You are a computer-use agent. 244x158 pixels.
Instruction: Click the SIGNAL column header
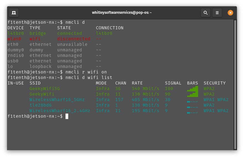coord(173,83)
